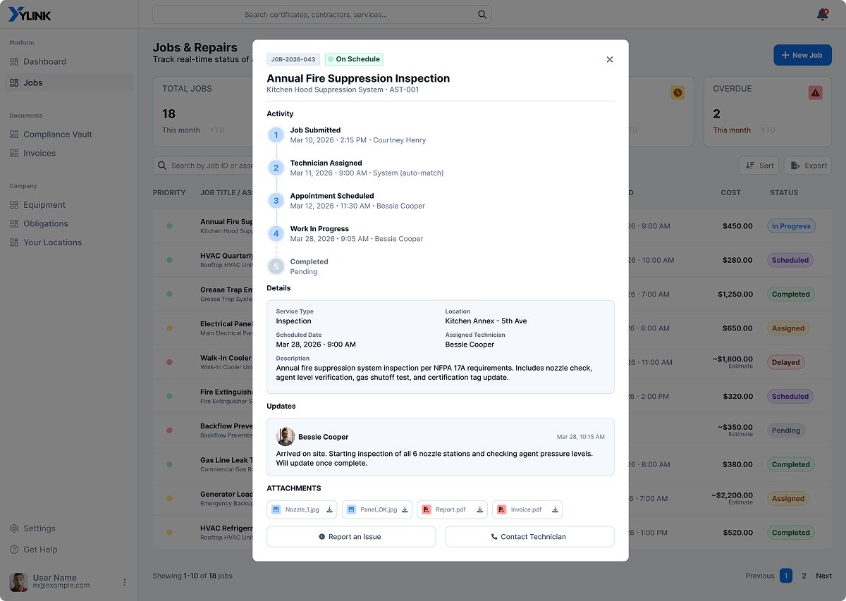Click YTD in the Overdue card
The image size is (846, 601).
click(768, 130)
